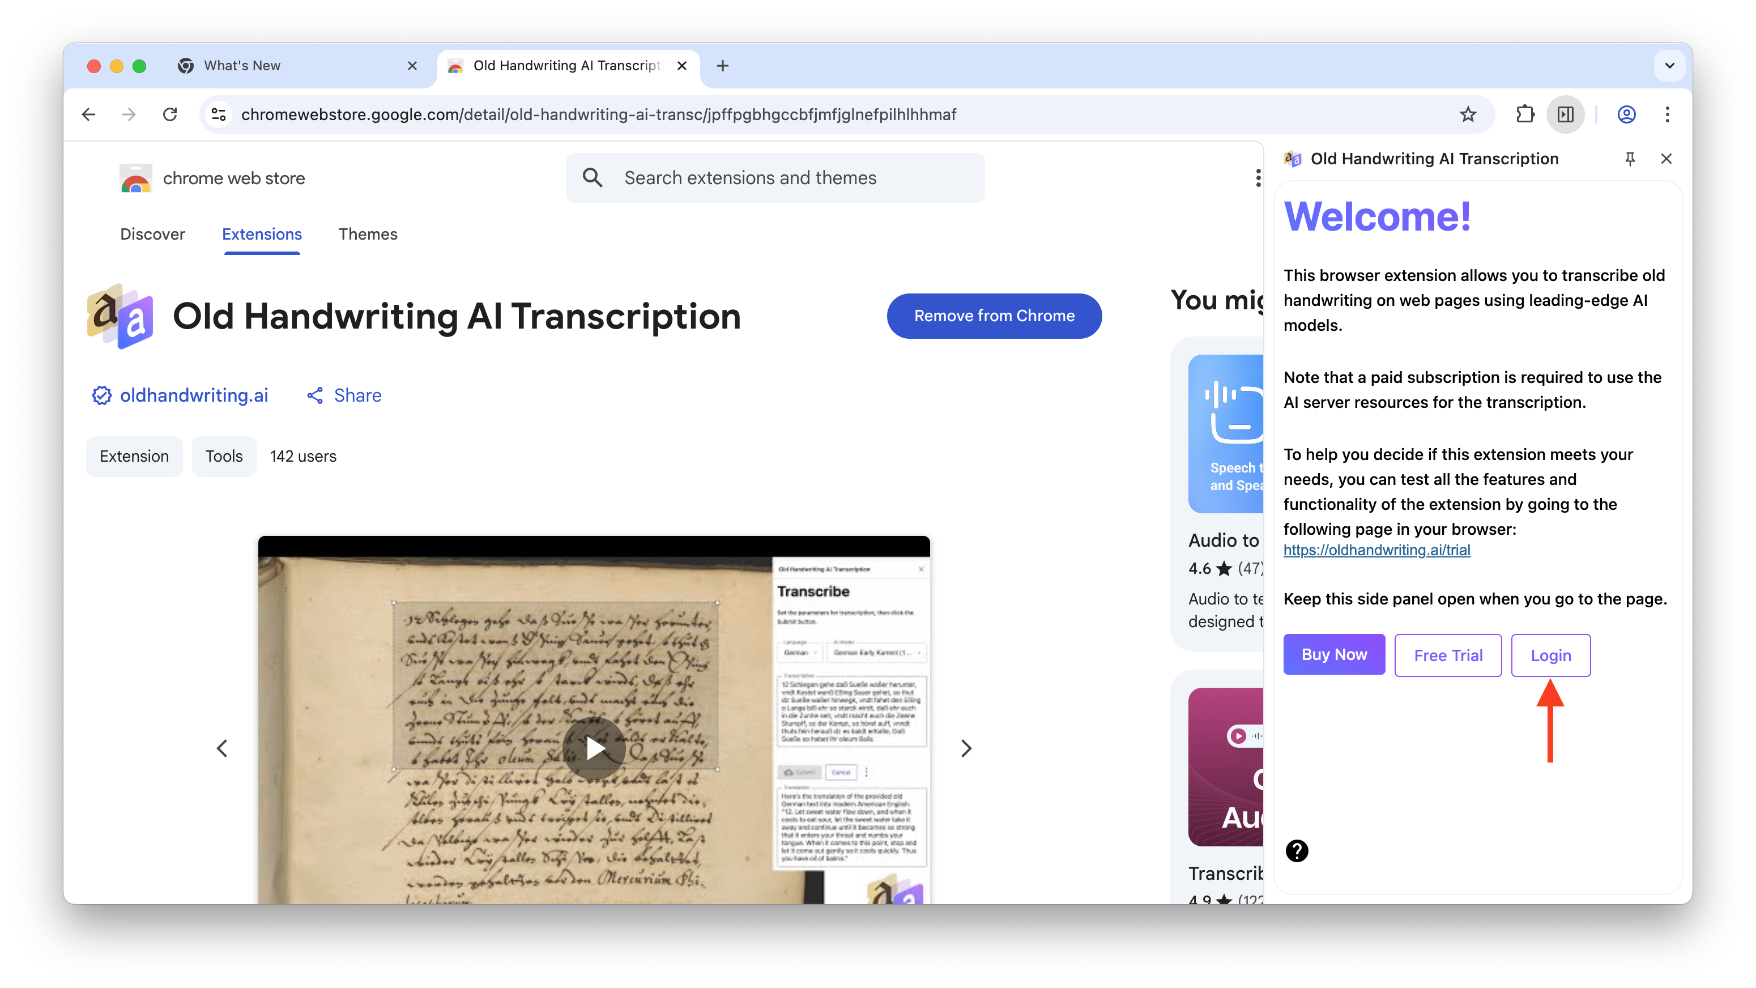
Task: Open help with the question mark icon
Action: point(1297,850)
